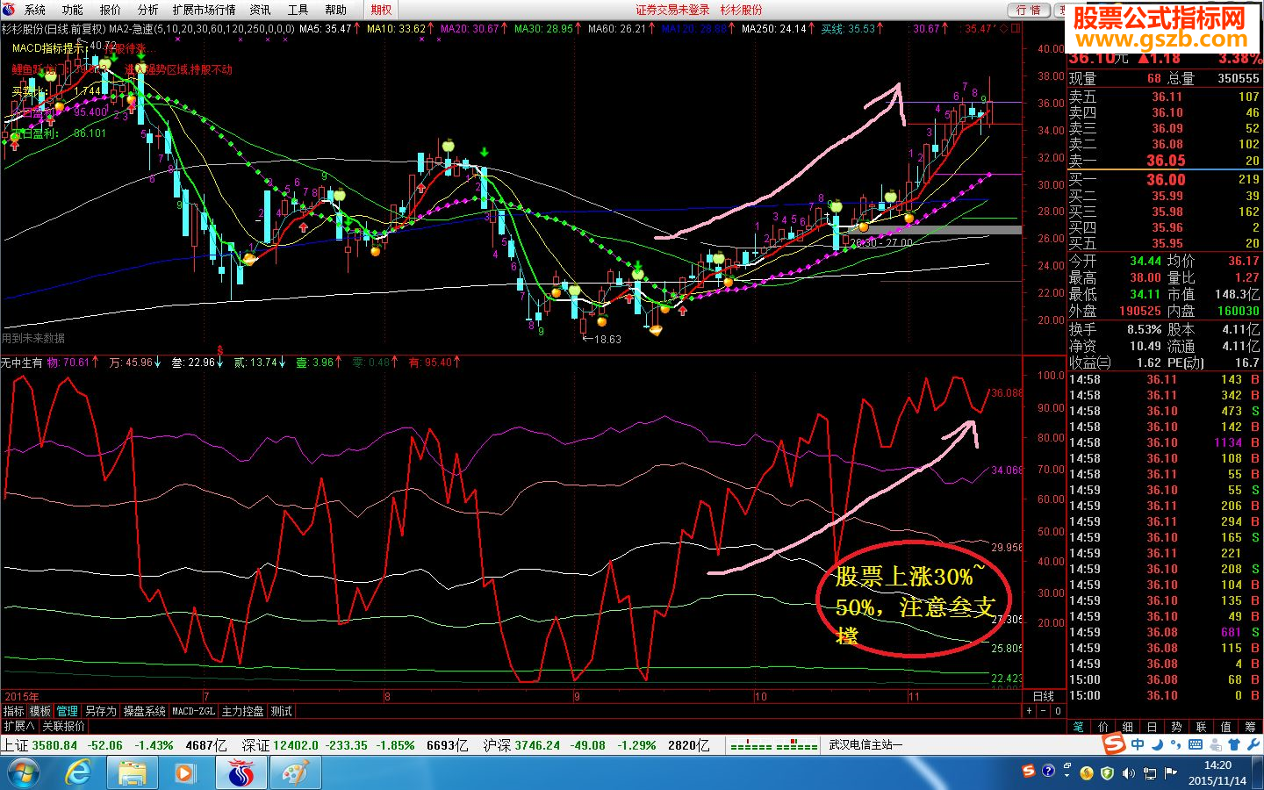Viewport: 1264px width, 790px height.
Task: Open the soft keyboard icon in IME bar
Action: (x=1196, y=744)
